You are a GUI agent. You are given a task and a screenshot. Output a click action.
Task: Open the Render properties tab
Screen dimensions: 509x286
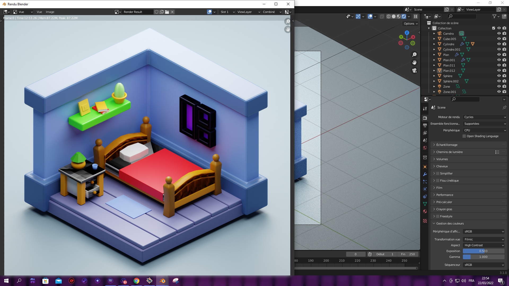pos(425,118)
